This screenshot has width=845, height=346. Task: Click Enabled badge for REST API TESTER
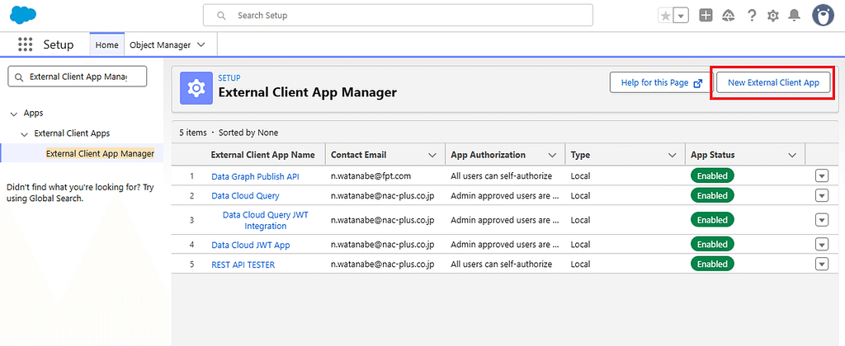(x=712, y=264)
